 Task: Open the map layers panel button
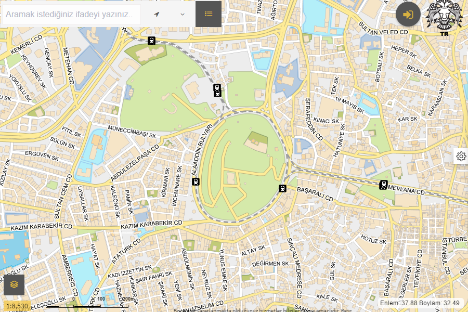point(14,284)
